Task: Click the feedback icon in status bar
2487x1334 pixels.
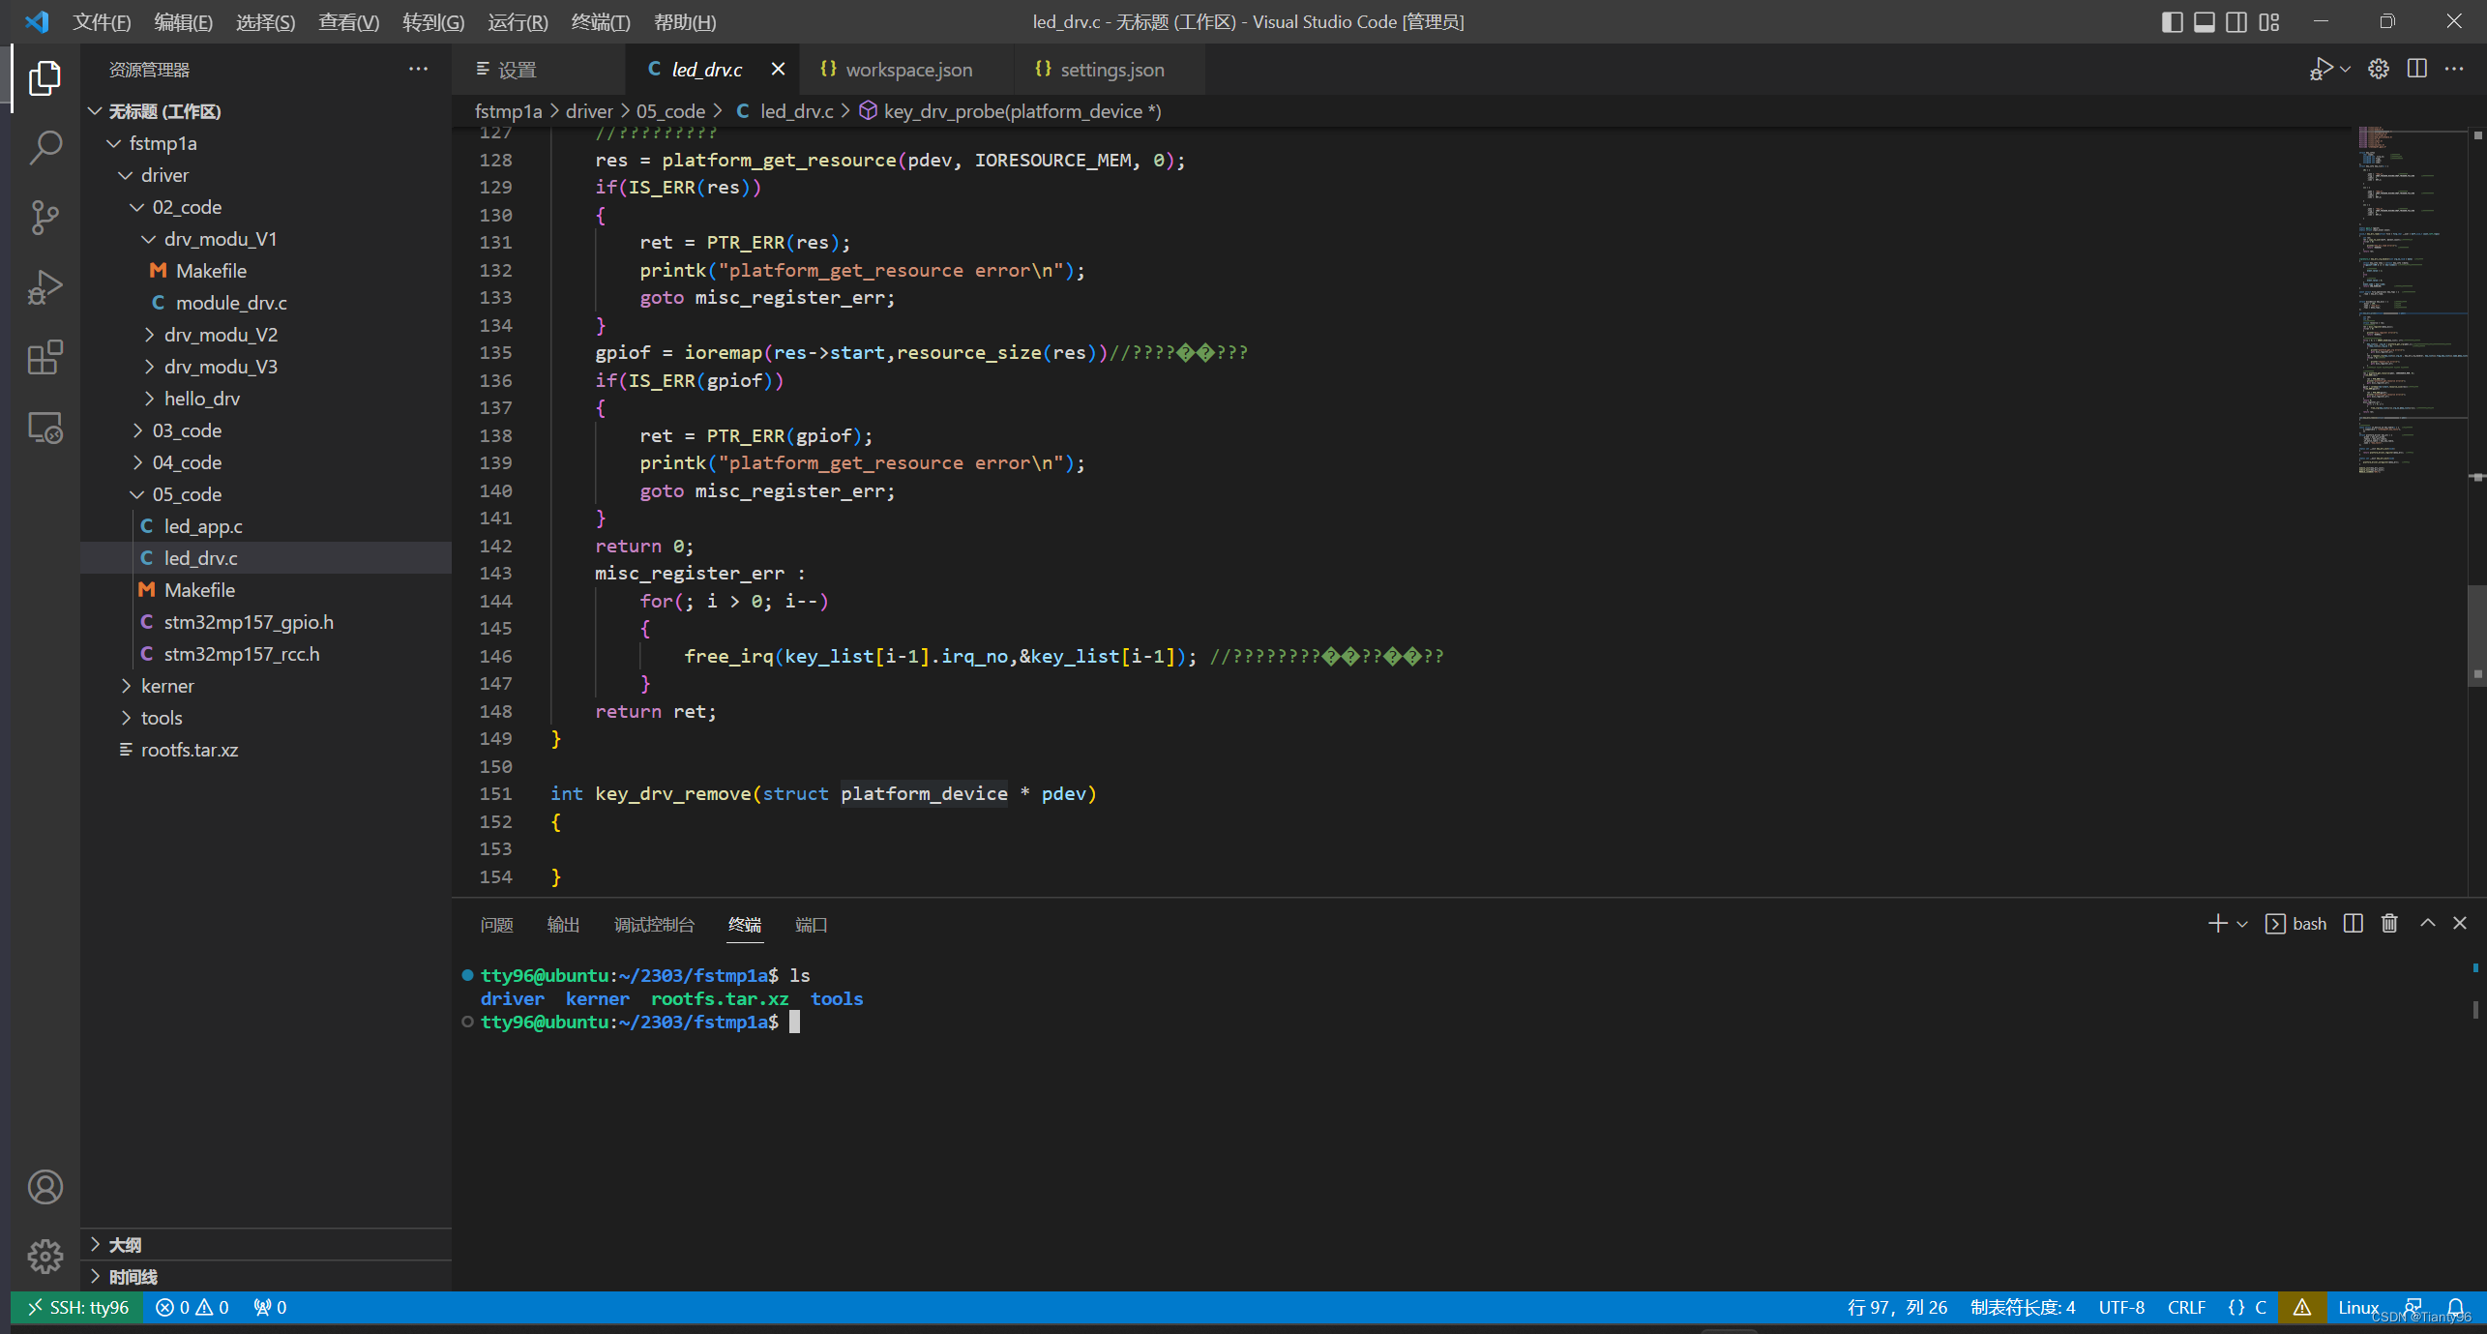Action: [x=2413, y=1308]
